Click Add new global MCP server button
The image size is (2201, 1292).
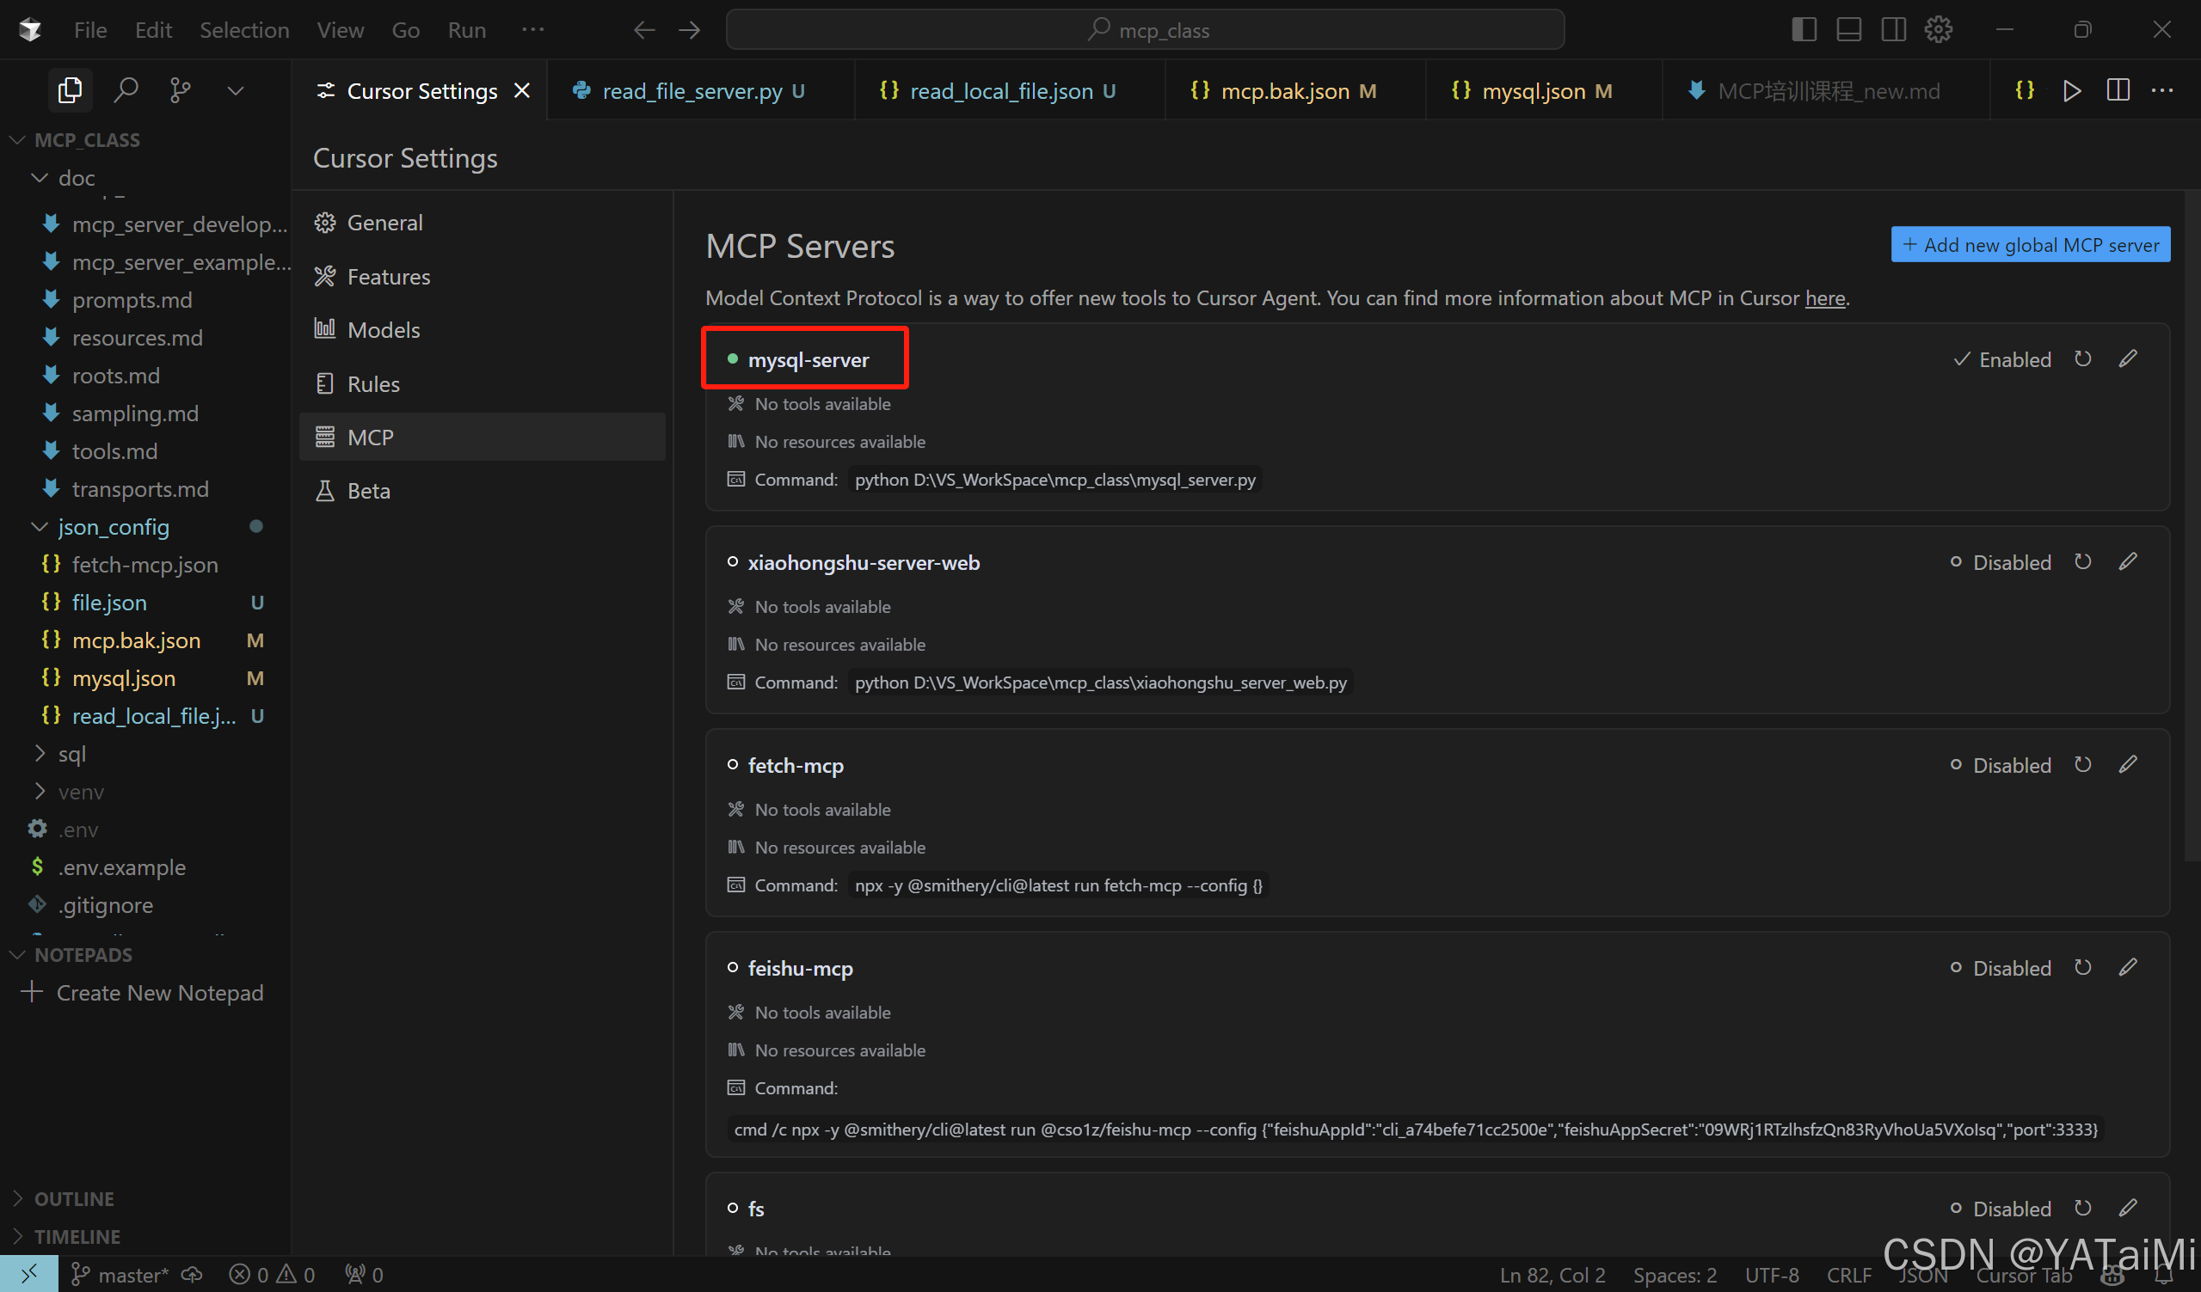(x=2030, y=245)
